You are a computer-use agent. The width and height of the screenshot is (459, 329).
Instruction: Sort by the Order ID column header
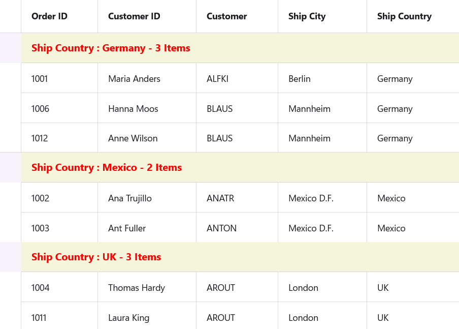click(49, 16)
